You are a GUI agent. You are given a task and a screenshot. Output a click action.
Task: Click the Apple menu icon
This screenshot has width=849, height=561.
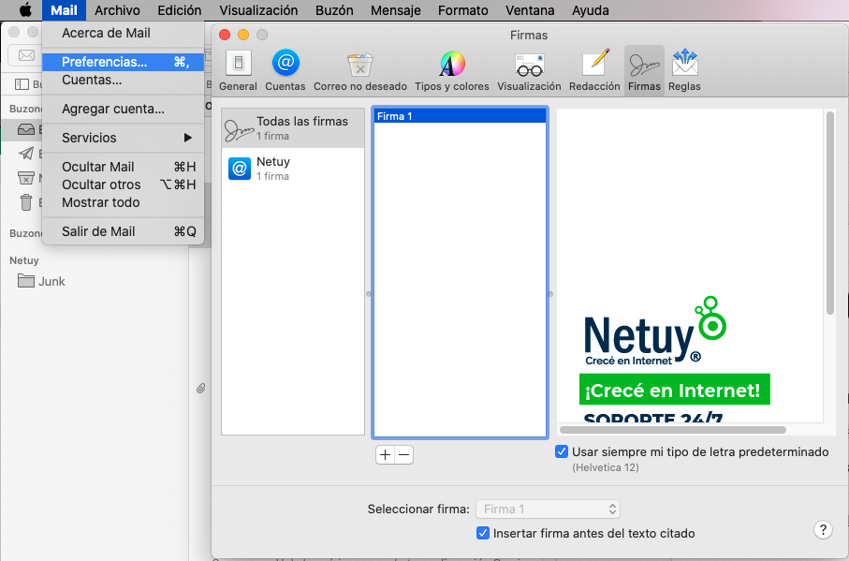pos(25,9)
